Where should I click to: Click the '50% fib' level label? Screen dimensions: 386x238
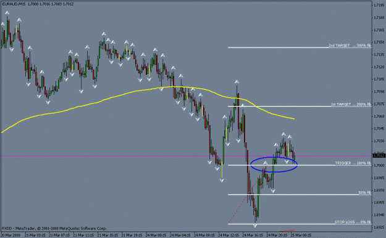point(365,192)
